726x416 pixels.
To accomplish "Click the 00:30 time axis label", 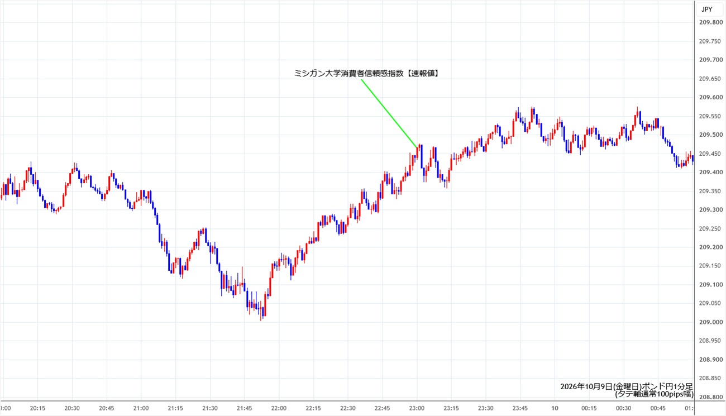I will 624,408.
